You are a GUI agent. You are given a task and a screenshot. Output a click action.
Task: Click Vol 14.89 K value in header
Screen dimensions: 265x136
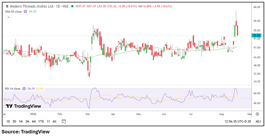tap(145, 6)
